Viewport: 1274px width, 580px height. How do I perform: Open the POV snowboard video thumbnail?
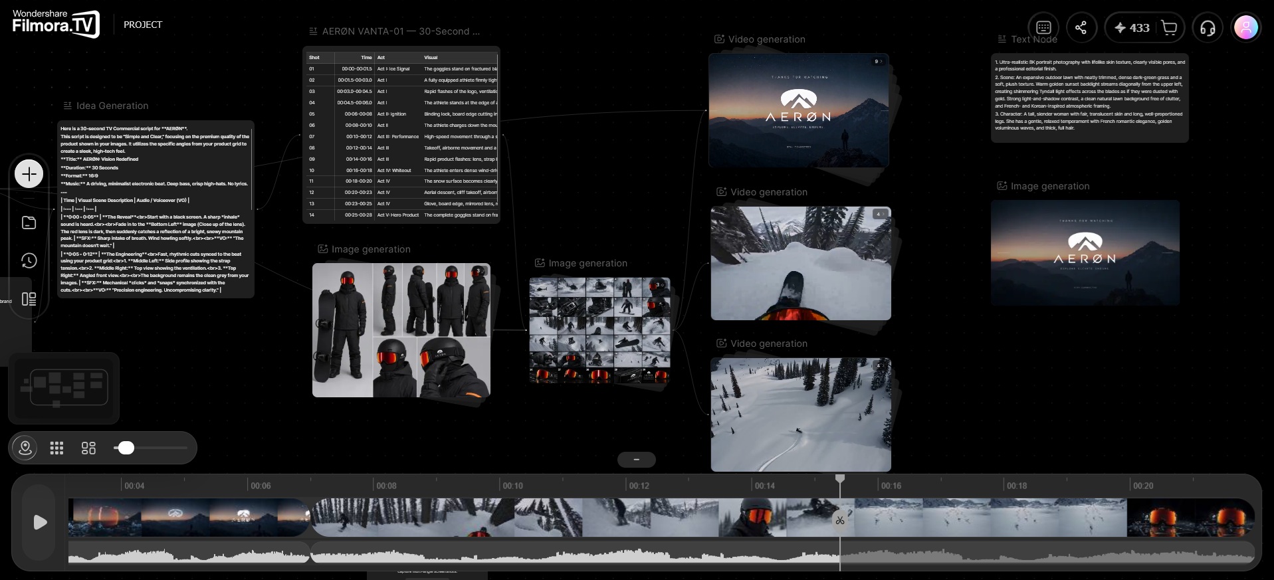801,263
